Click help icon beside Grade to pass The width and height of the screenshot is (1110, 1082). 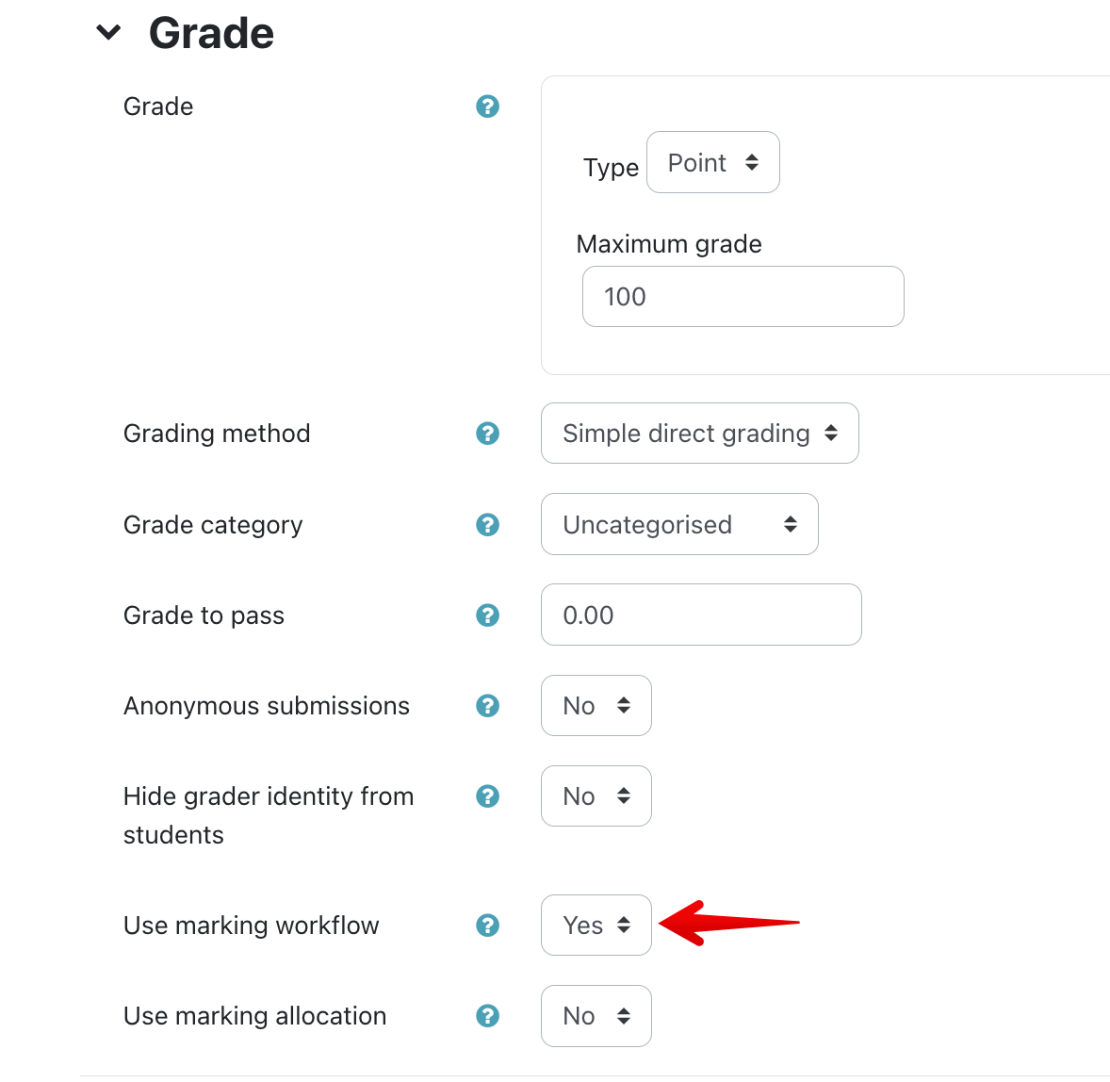[x=487, y=615]
